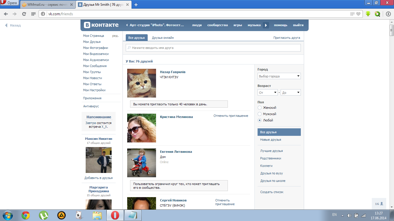Screen dimensions: 394x221
Task: Go back using the browser back arrow
Action: click(x=6, y=14)
